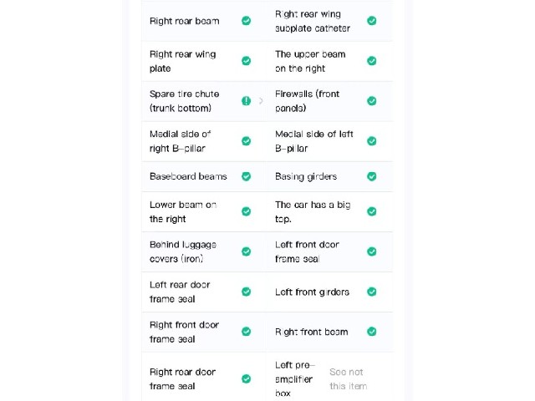Click warning icon for Spare tire chute
Screen dimensions: 535x401
click(x=246, y=101)
